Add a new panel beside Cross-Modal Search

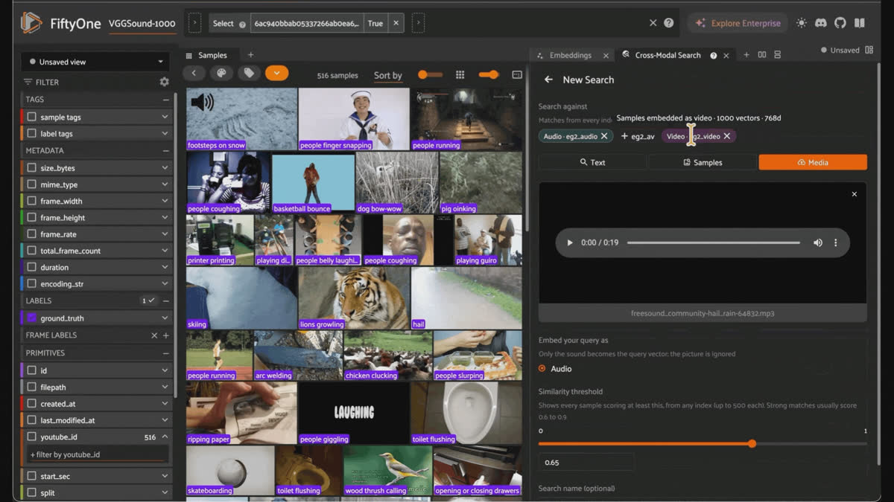[x=746, y=55]
